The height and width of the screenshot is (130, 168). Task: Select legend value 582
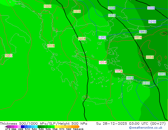pos(69,129)
